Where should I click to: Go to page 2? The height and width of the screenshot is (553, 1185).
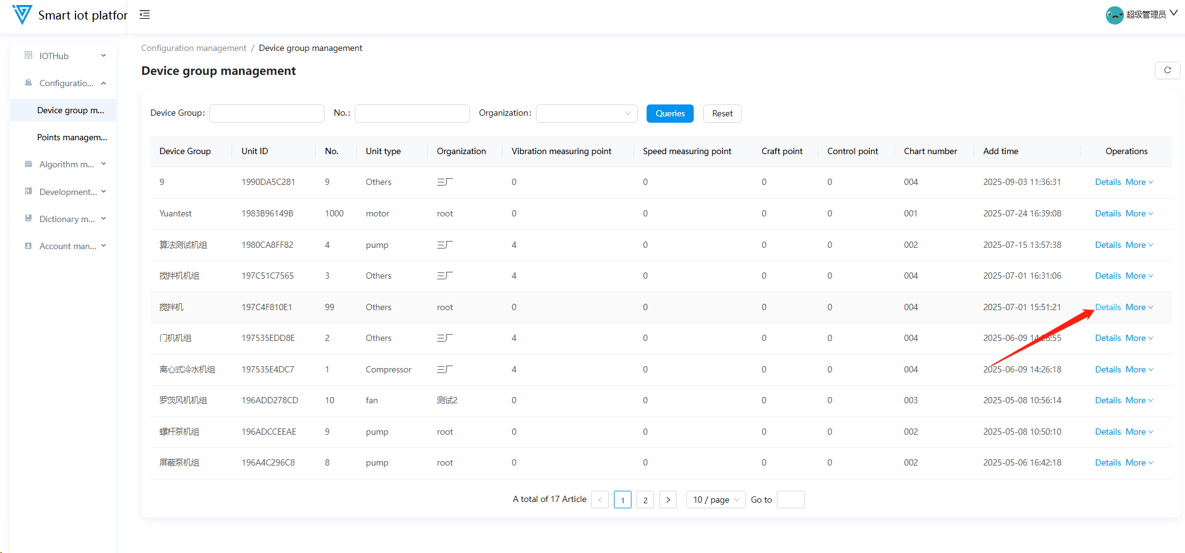[645, 500]
